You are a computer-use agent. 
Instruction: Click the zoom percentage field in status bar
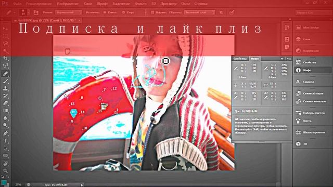pyautogui.click(x=19, y=185)
